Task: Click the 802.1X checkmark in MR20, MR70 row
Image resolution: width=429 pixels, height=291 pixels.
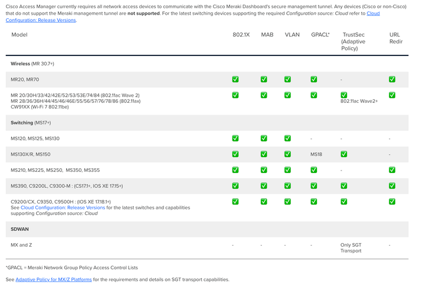Action: 235,79
